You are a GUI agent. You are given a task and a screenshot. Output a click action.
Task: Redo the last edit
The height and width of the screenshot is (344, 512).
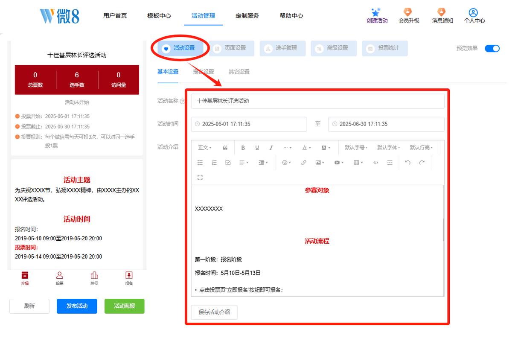422,163
